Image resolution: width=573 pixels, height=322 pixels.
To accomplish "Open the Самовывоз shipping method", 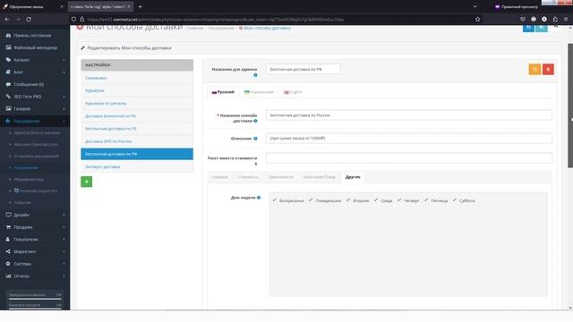I will point(137,78).
